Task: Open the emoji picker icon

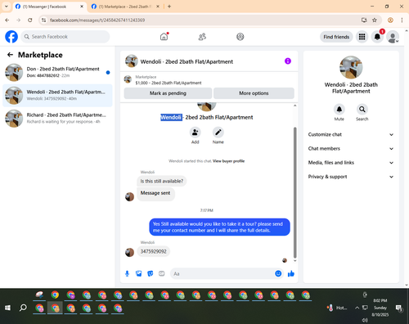Action: click(278, 273)
